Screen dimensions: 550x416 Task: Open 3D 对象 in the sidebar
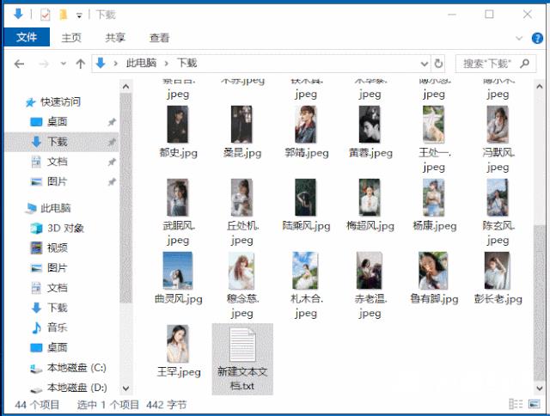(65, 228)
